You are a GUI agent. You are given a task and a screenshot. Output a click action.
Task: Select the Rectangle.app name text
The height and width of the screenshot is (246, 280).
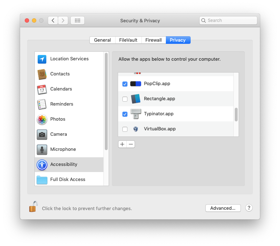pyautogui.click(x=159, y=99)
